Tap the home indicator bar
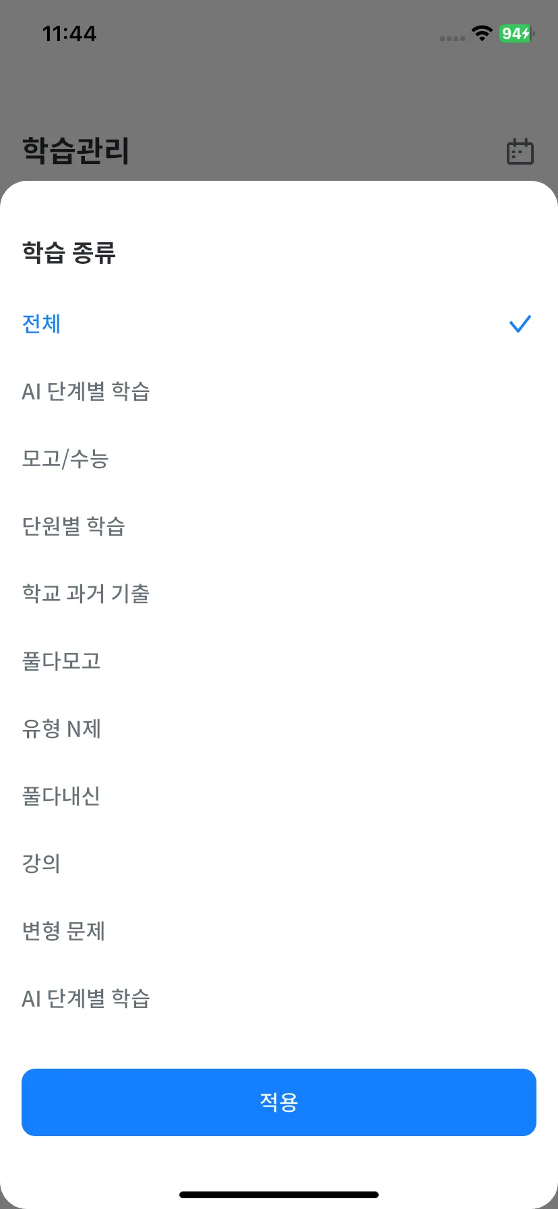The height and width of the screenshot is (1209, 558). [x=279, y=1195]
